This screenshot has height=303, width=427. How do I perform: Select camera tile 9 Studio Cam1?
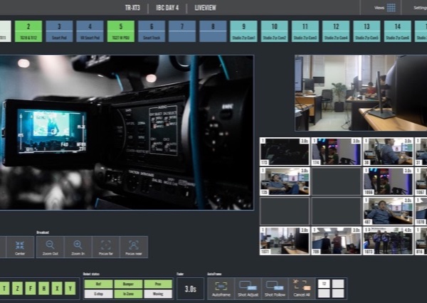pyautogui.click(x=243, y=31)
